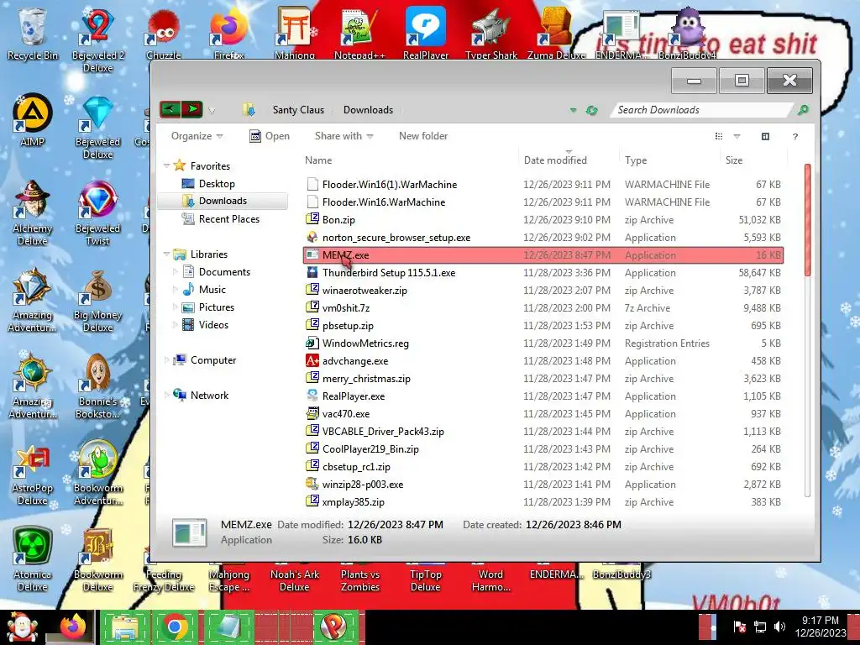The image size is (860, 645).
Task: Open the Organize dropdown menu
Action: (197, 136)
